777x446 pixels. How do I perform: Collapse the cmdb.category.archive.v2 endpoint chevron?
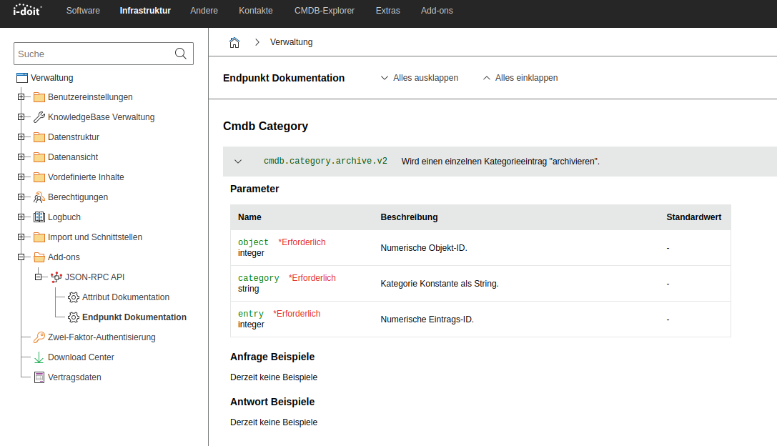tap(238, 162)
